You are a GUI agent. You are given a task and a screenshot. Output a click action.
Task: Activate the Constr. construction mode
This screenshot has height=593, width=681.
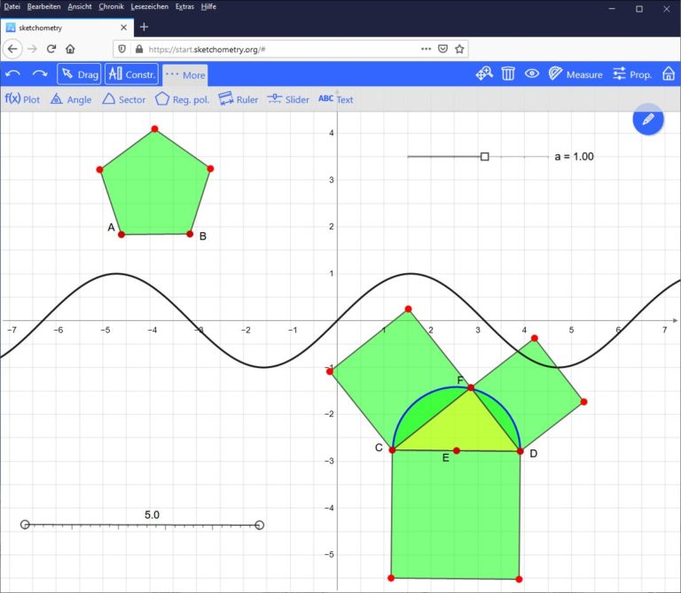pos(131,74)
